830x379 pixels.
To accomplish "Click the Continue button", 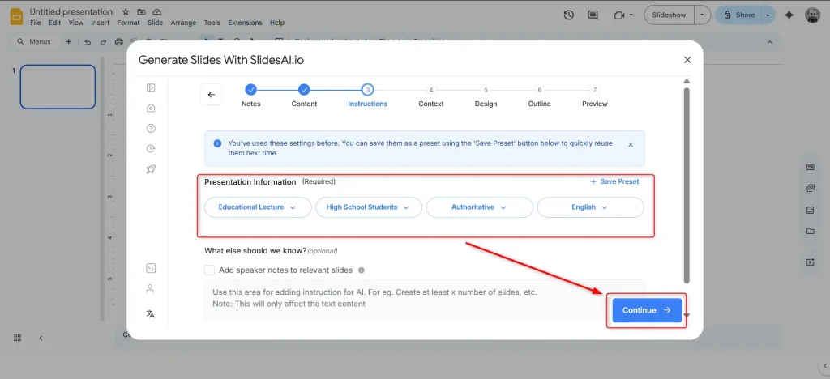I will pos(647,310).
